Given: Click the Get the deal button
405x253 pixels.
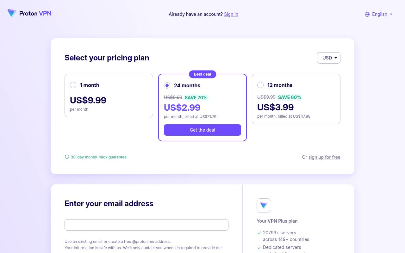Looking at the screenshot, I should pos(202,130).
